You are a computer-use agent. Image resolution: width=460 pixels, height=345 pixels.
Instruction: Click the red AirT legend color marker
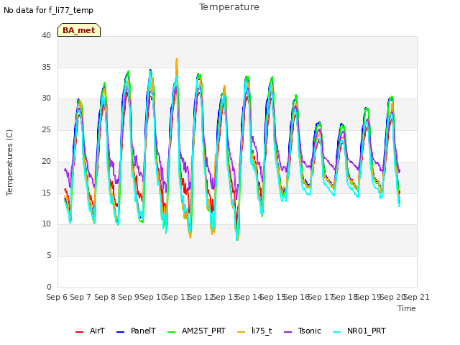click(x=80, y=332)
